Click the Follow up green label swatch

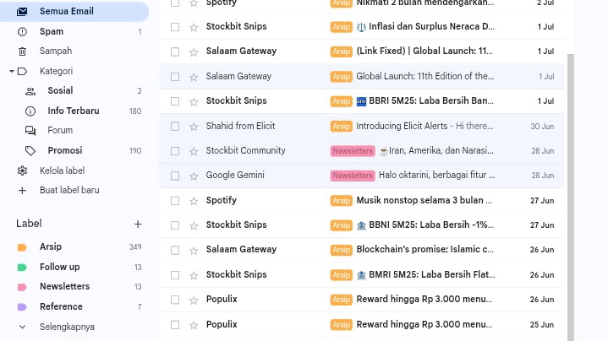23,267
